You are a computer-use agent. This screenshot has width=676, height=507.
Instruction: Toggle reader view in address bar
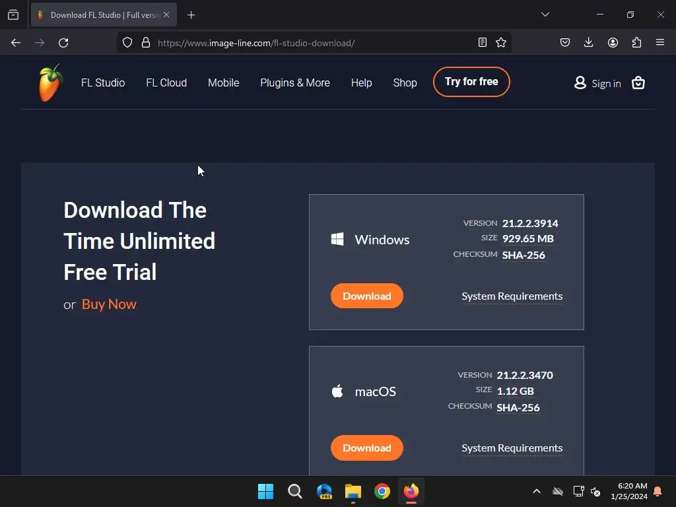pyautogui.click(x=483, y=42)
